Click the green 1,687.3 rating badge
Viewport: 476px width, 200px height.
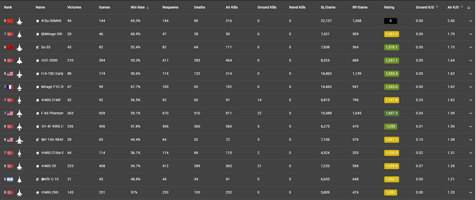390,114
